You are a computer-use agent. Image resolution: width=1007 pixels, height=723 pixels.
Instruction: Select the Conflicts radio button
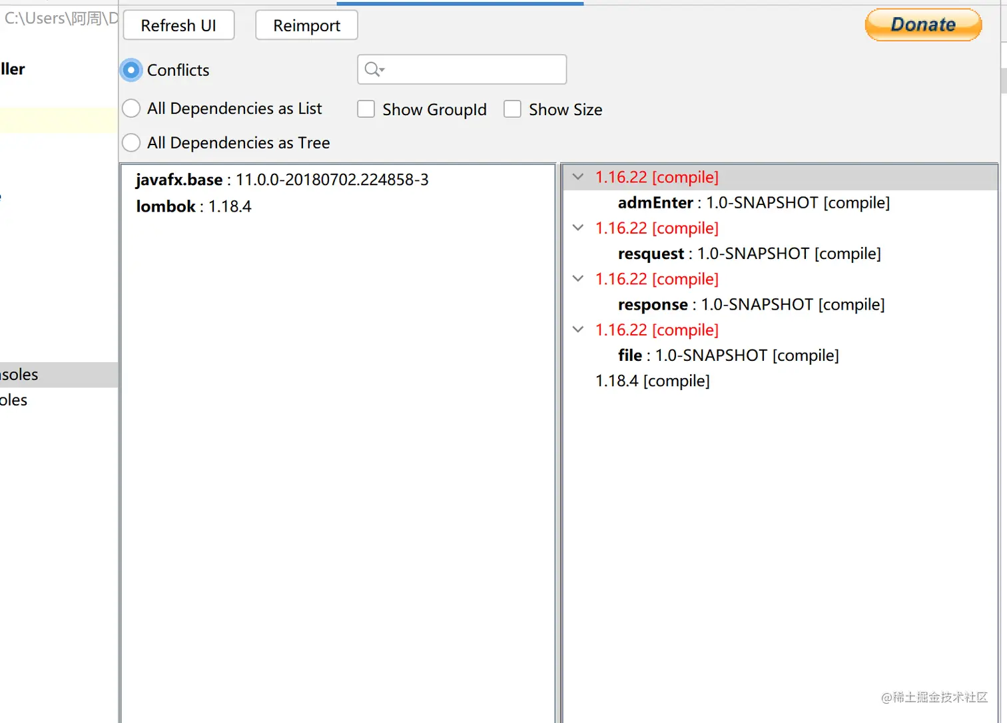click(x=131, y=70)
